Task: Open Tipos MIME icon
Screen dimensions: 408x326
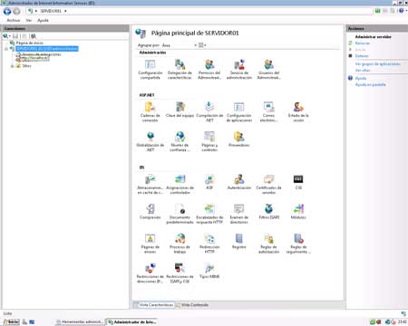Action: [209, 271]
